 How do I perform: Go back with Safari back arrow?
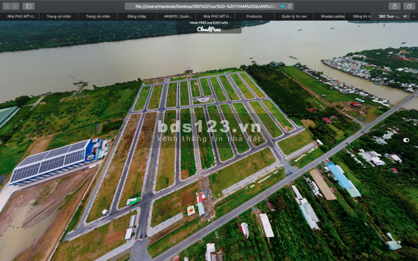(x=7, y=6)
